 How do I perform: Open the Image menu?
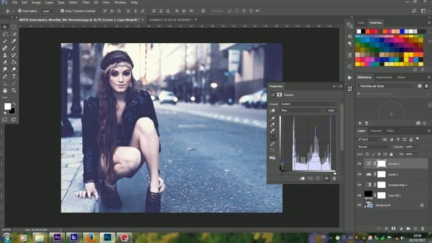36,3
